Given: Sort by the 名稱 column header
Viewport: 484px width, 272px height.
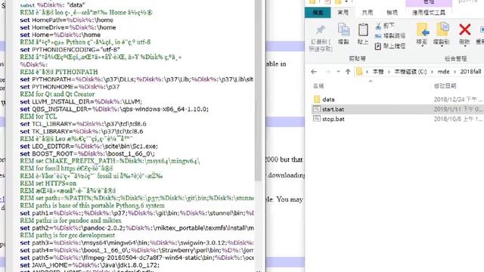Looking at the screenshot, I should (x=318, y=85).
